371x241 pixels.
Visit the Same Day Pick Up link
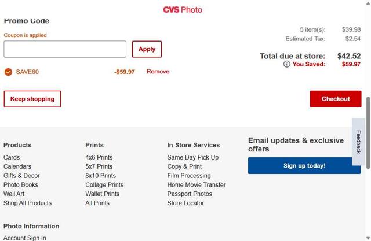click(x=193, y=157)
